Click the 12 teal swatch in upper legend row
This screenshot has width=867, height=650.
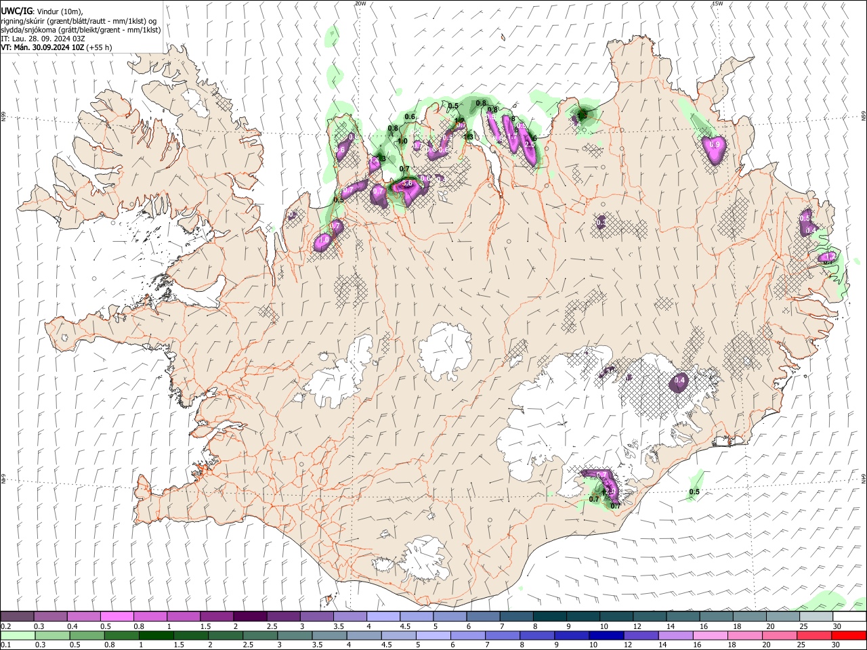[x=648, y=616]
